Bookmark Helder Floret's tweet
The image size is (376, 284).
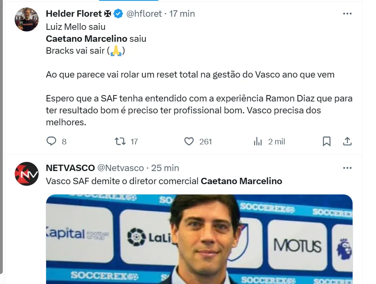(327, 142)
